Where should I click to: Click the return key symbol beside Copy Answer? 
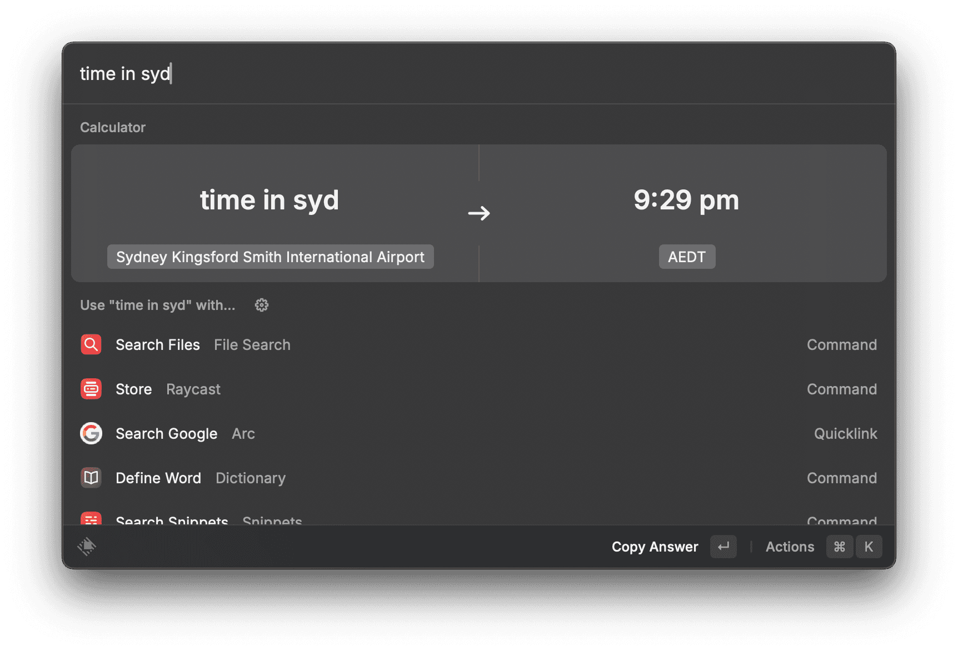[723, 547]
